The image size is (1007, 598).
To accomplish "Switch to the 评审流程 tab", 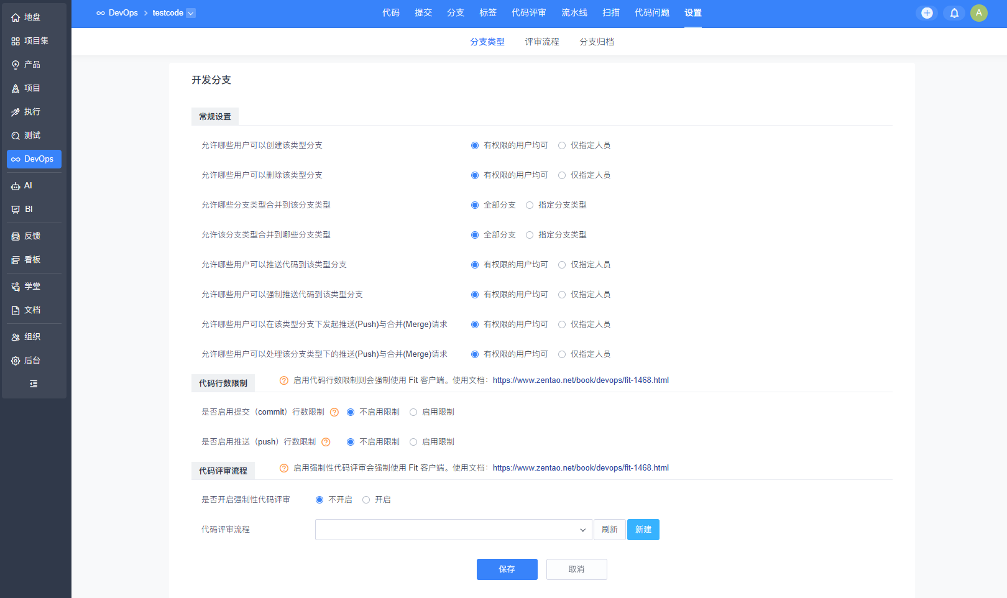I will point(541,42).
